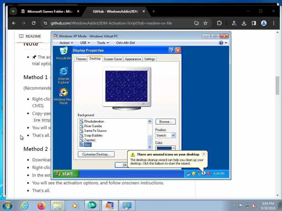Open Internet Explorer icon on XP desktop
The image size is (282, 211).
point(64,75)
